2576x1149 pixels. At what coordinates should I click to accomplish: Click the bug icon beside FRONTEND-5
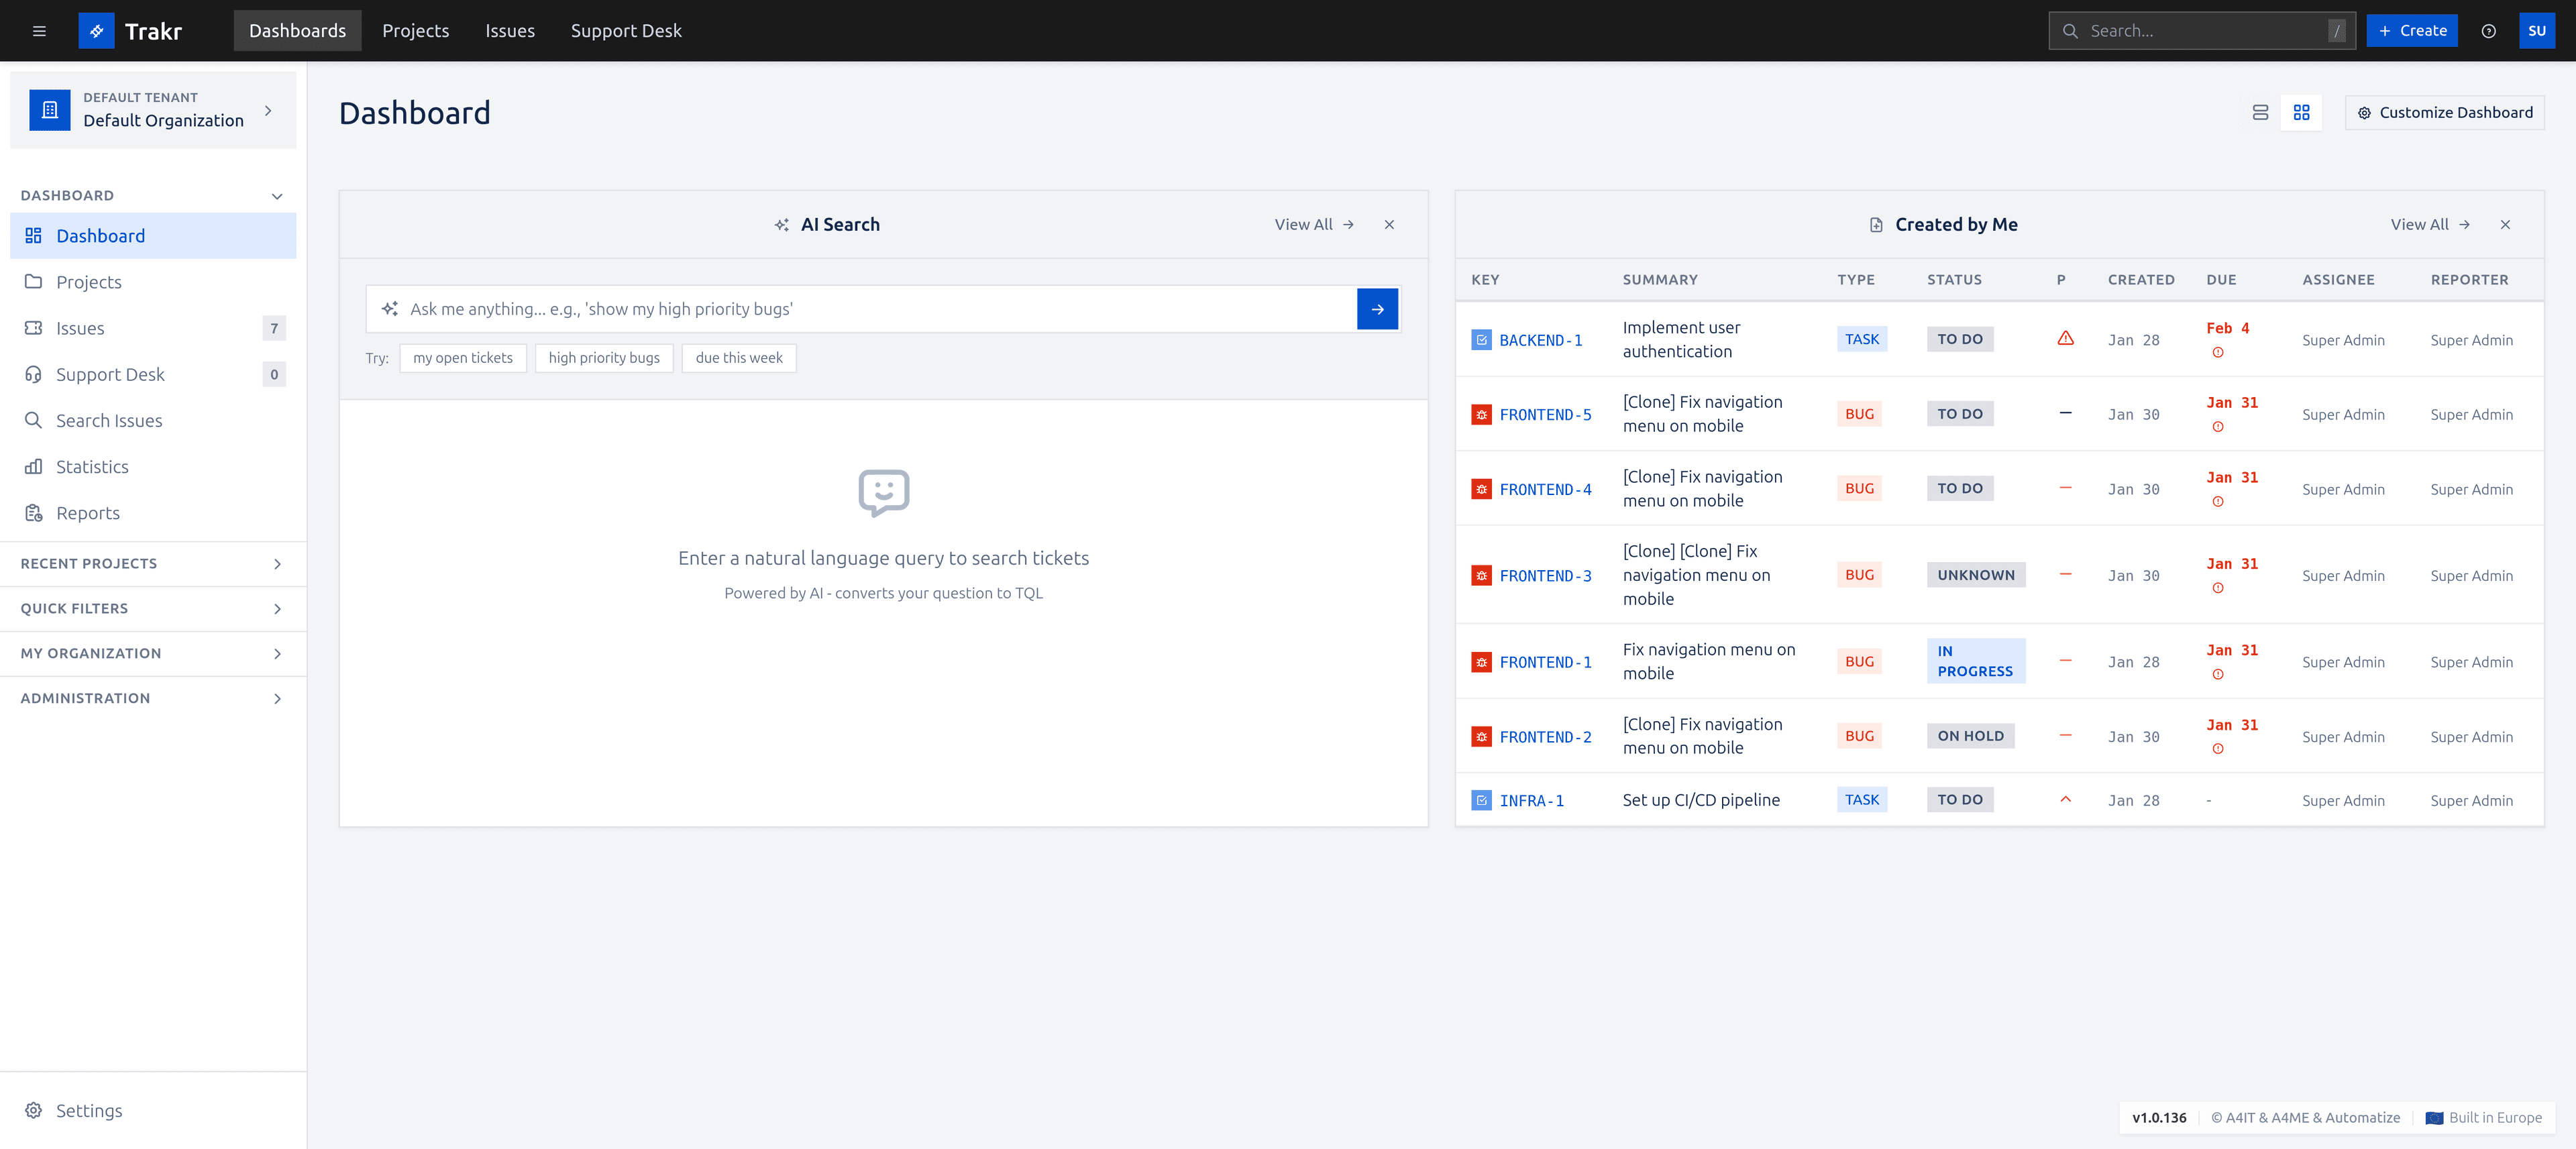pos(1481,413)
